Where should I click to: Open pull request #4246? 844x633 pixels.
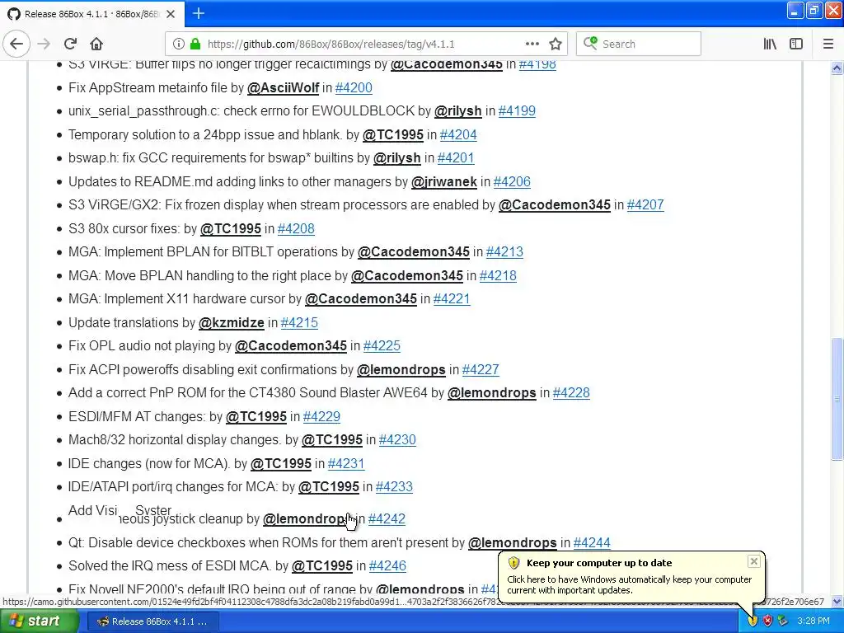tap(387, 565)
